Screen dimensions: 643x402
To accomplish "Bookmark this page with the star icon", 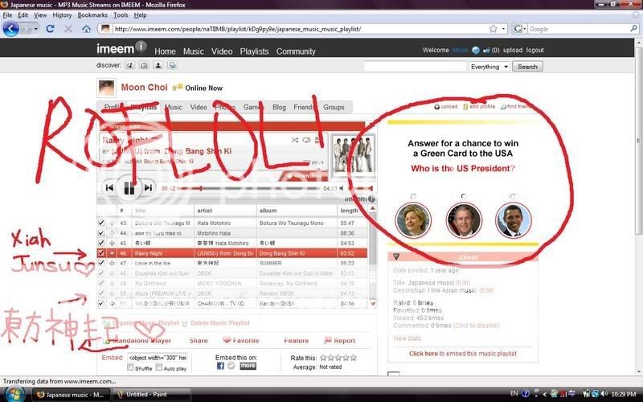I will [x=494, y=29].
